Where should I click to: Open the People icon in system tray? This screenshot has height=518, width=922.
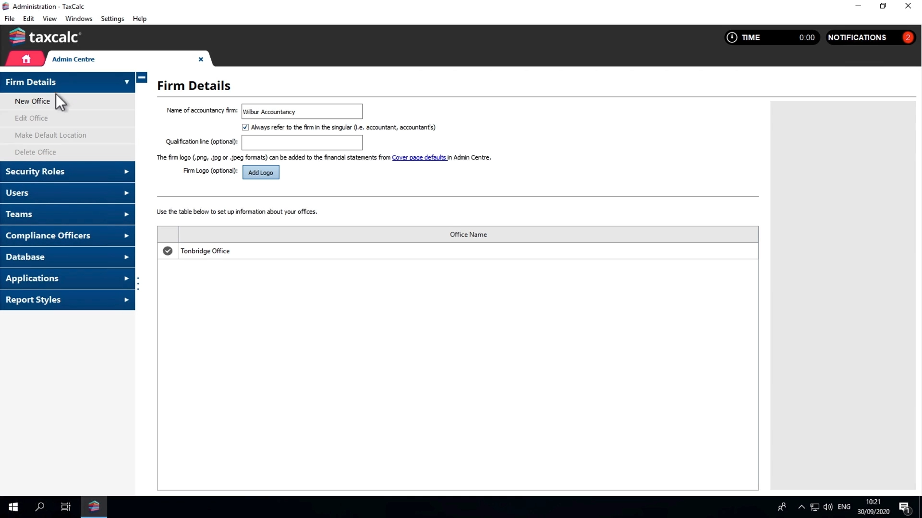click(x=782, y=507)
